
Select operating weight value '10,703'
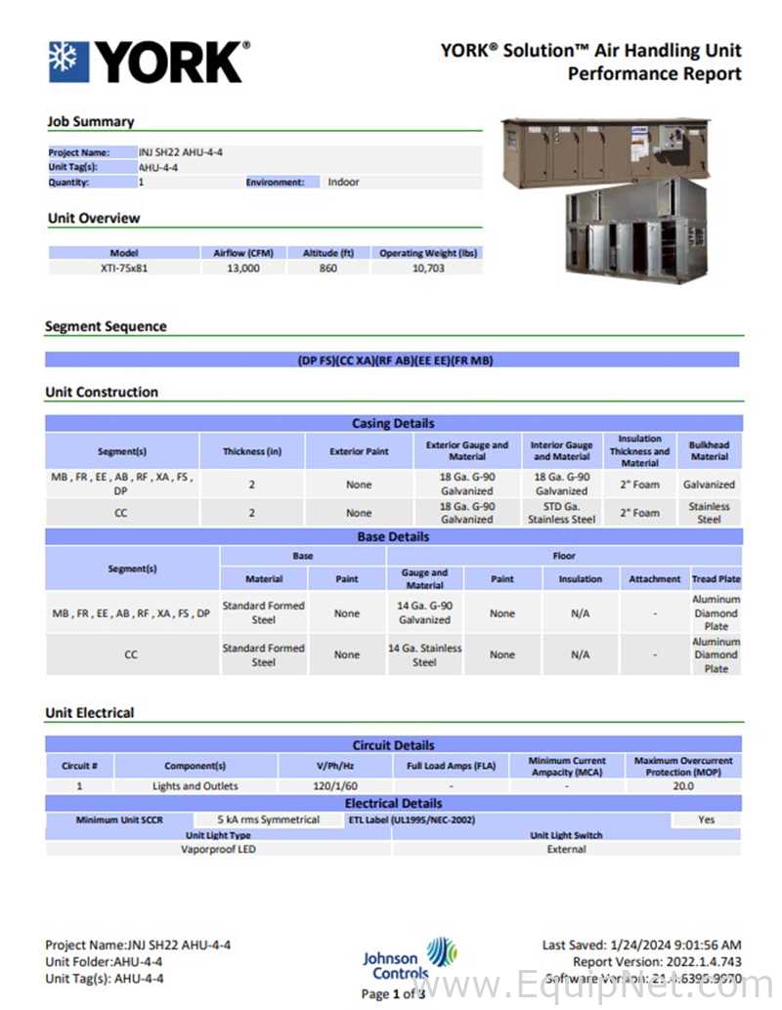428,268
